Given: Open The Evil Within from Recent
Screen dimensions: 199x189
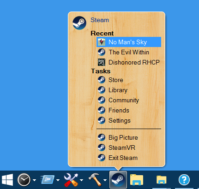Looking at the screenshot, I should click(x=129, y=52).
